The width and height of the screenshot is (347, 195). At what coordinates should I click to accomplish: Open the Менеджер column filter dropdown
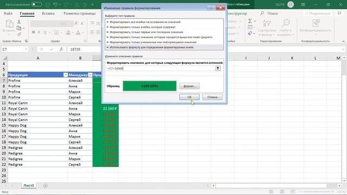(x=90, y=75)
